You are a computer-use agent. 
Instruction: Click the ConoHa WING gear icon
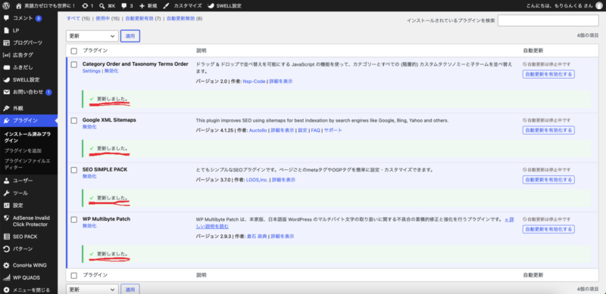coord(6,265)
